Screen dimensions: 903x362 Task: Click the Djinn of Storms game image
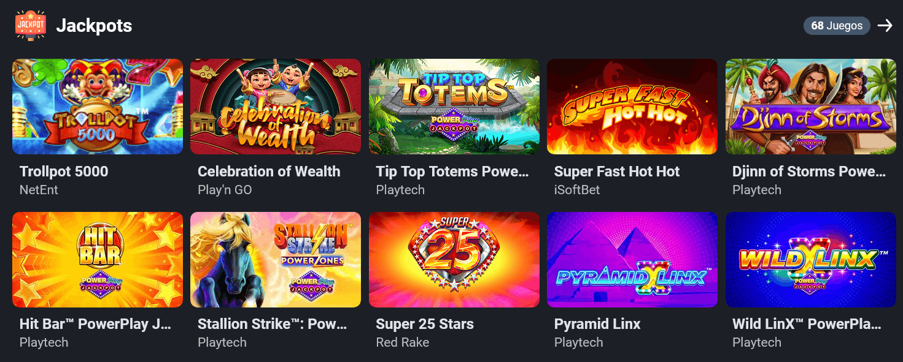click(x=810, y=107)
